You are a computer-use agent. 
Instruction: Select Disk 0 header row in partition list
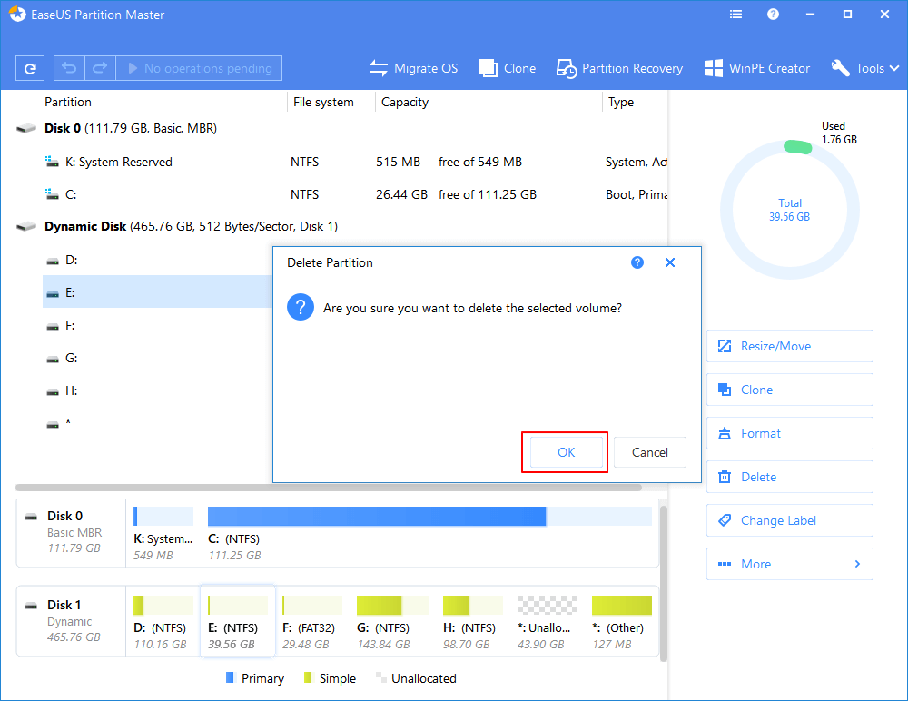pyautogui.click(x=341, y=128)
